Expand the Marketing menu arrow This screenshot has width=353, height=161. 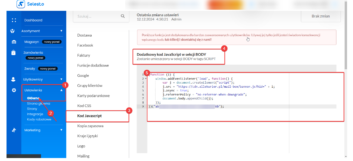61,130
